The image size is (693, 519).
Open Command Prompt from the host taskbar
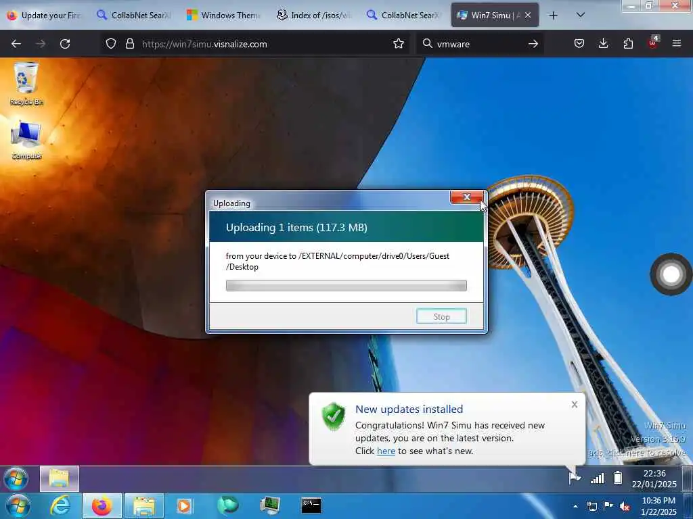tap(311, 505)
